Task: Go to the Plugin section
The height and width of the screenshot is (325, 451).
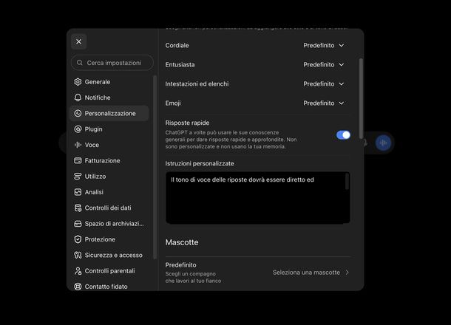Action: point(109,129)
